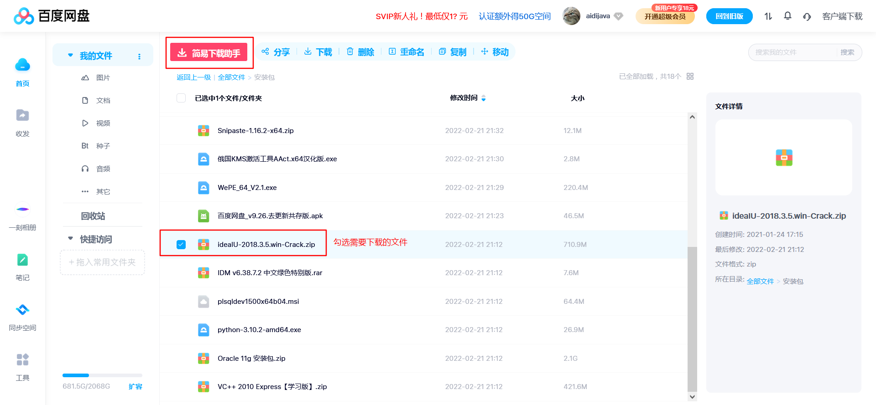Click the customer service headset icon

[x=807, y=16]
